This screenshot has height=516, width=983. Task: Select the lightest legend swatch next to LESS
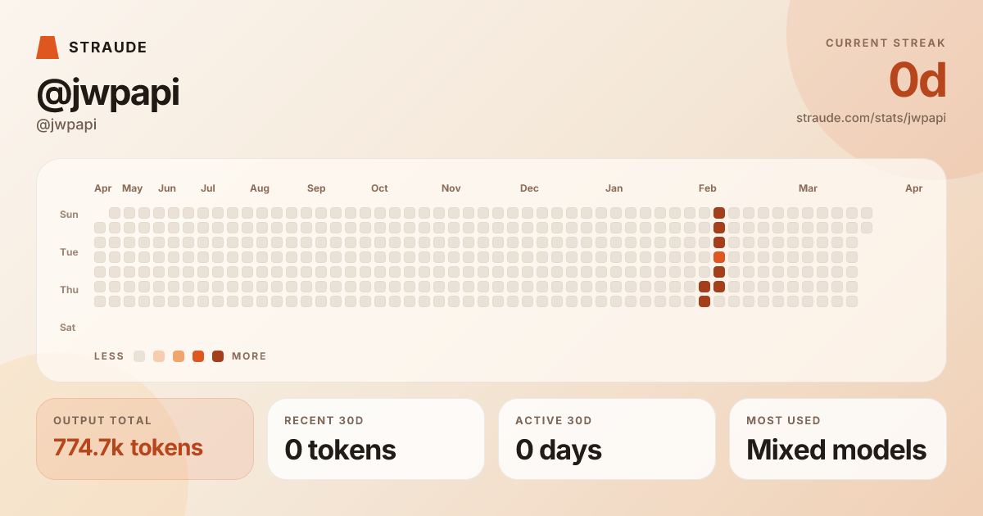pyautogui.click(x=139, y=356)
